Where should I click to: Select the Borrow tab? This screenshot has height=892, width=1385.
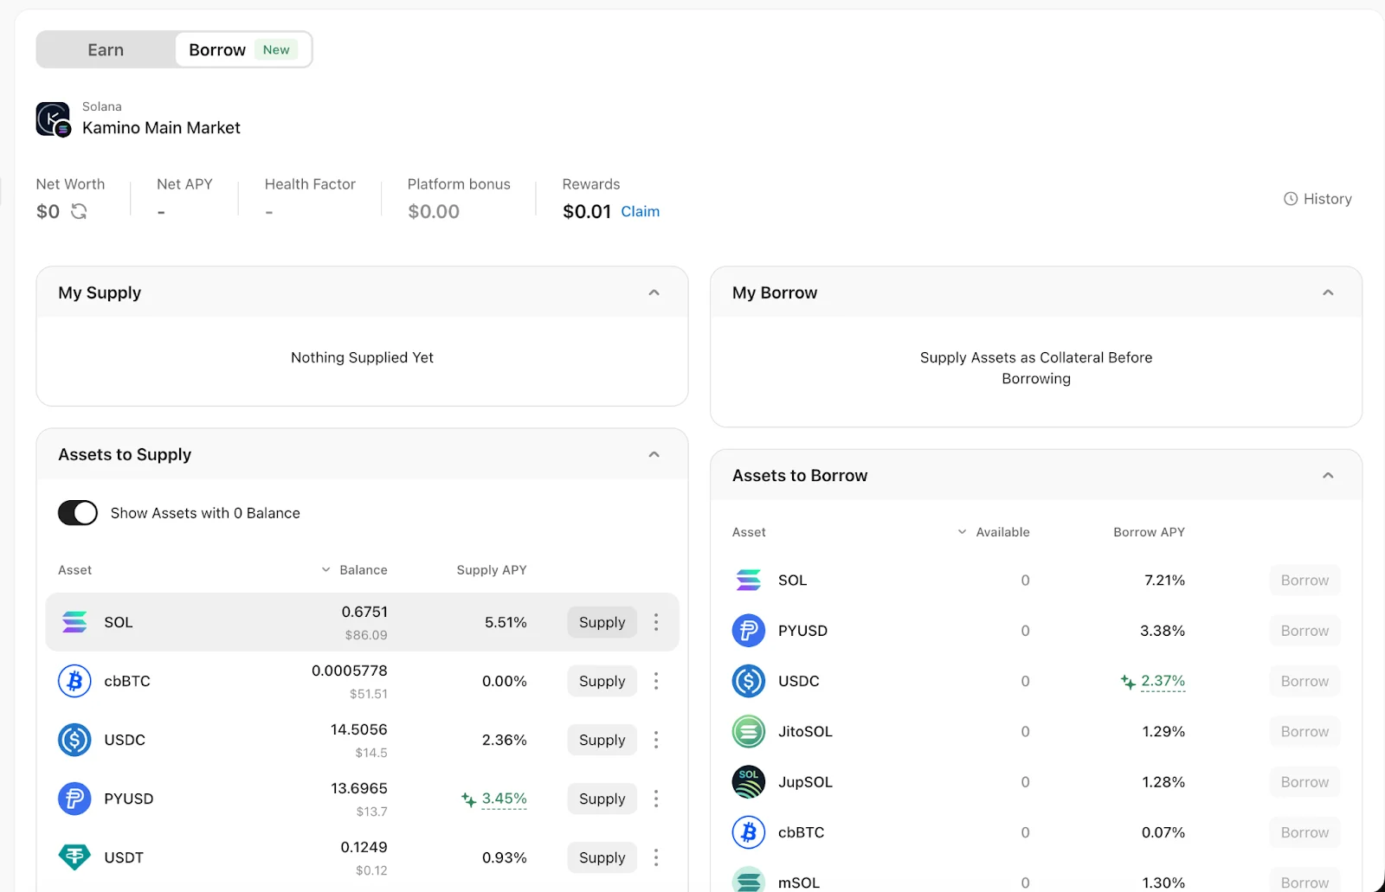218,50
